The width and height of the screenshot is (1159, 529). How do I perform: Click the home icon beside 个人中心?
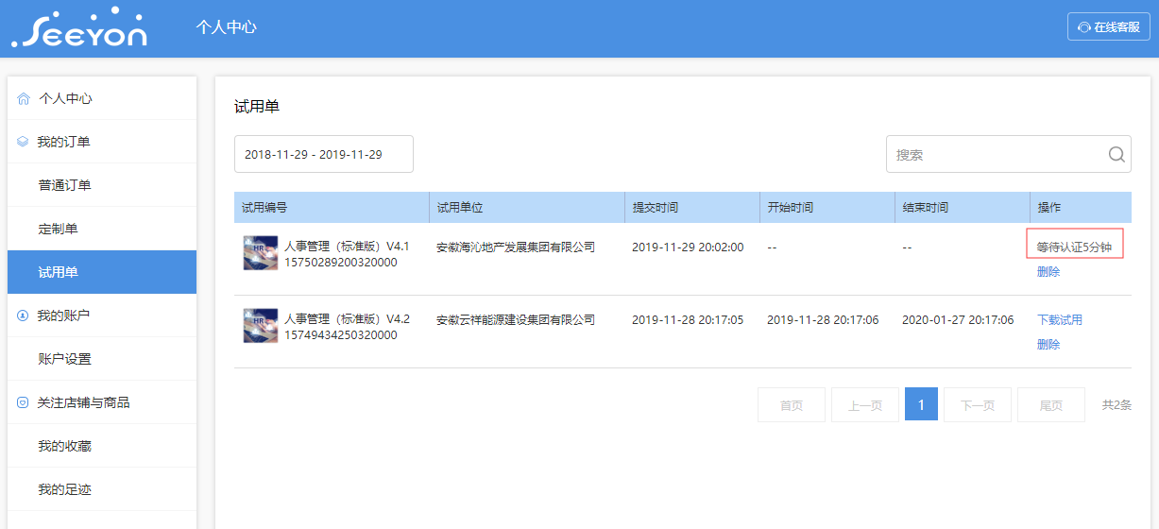coord(24,98)
